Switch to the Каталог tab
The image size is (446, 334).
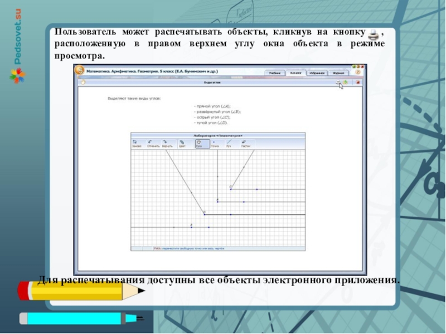(x=296, y=72)
